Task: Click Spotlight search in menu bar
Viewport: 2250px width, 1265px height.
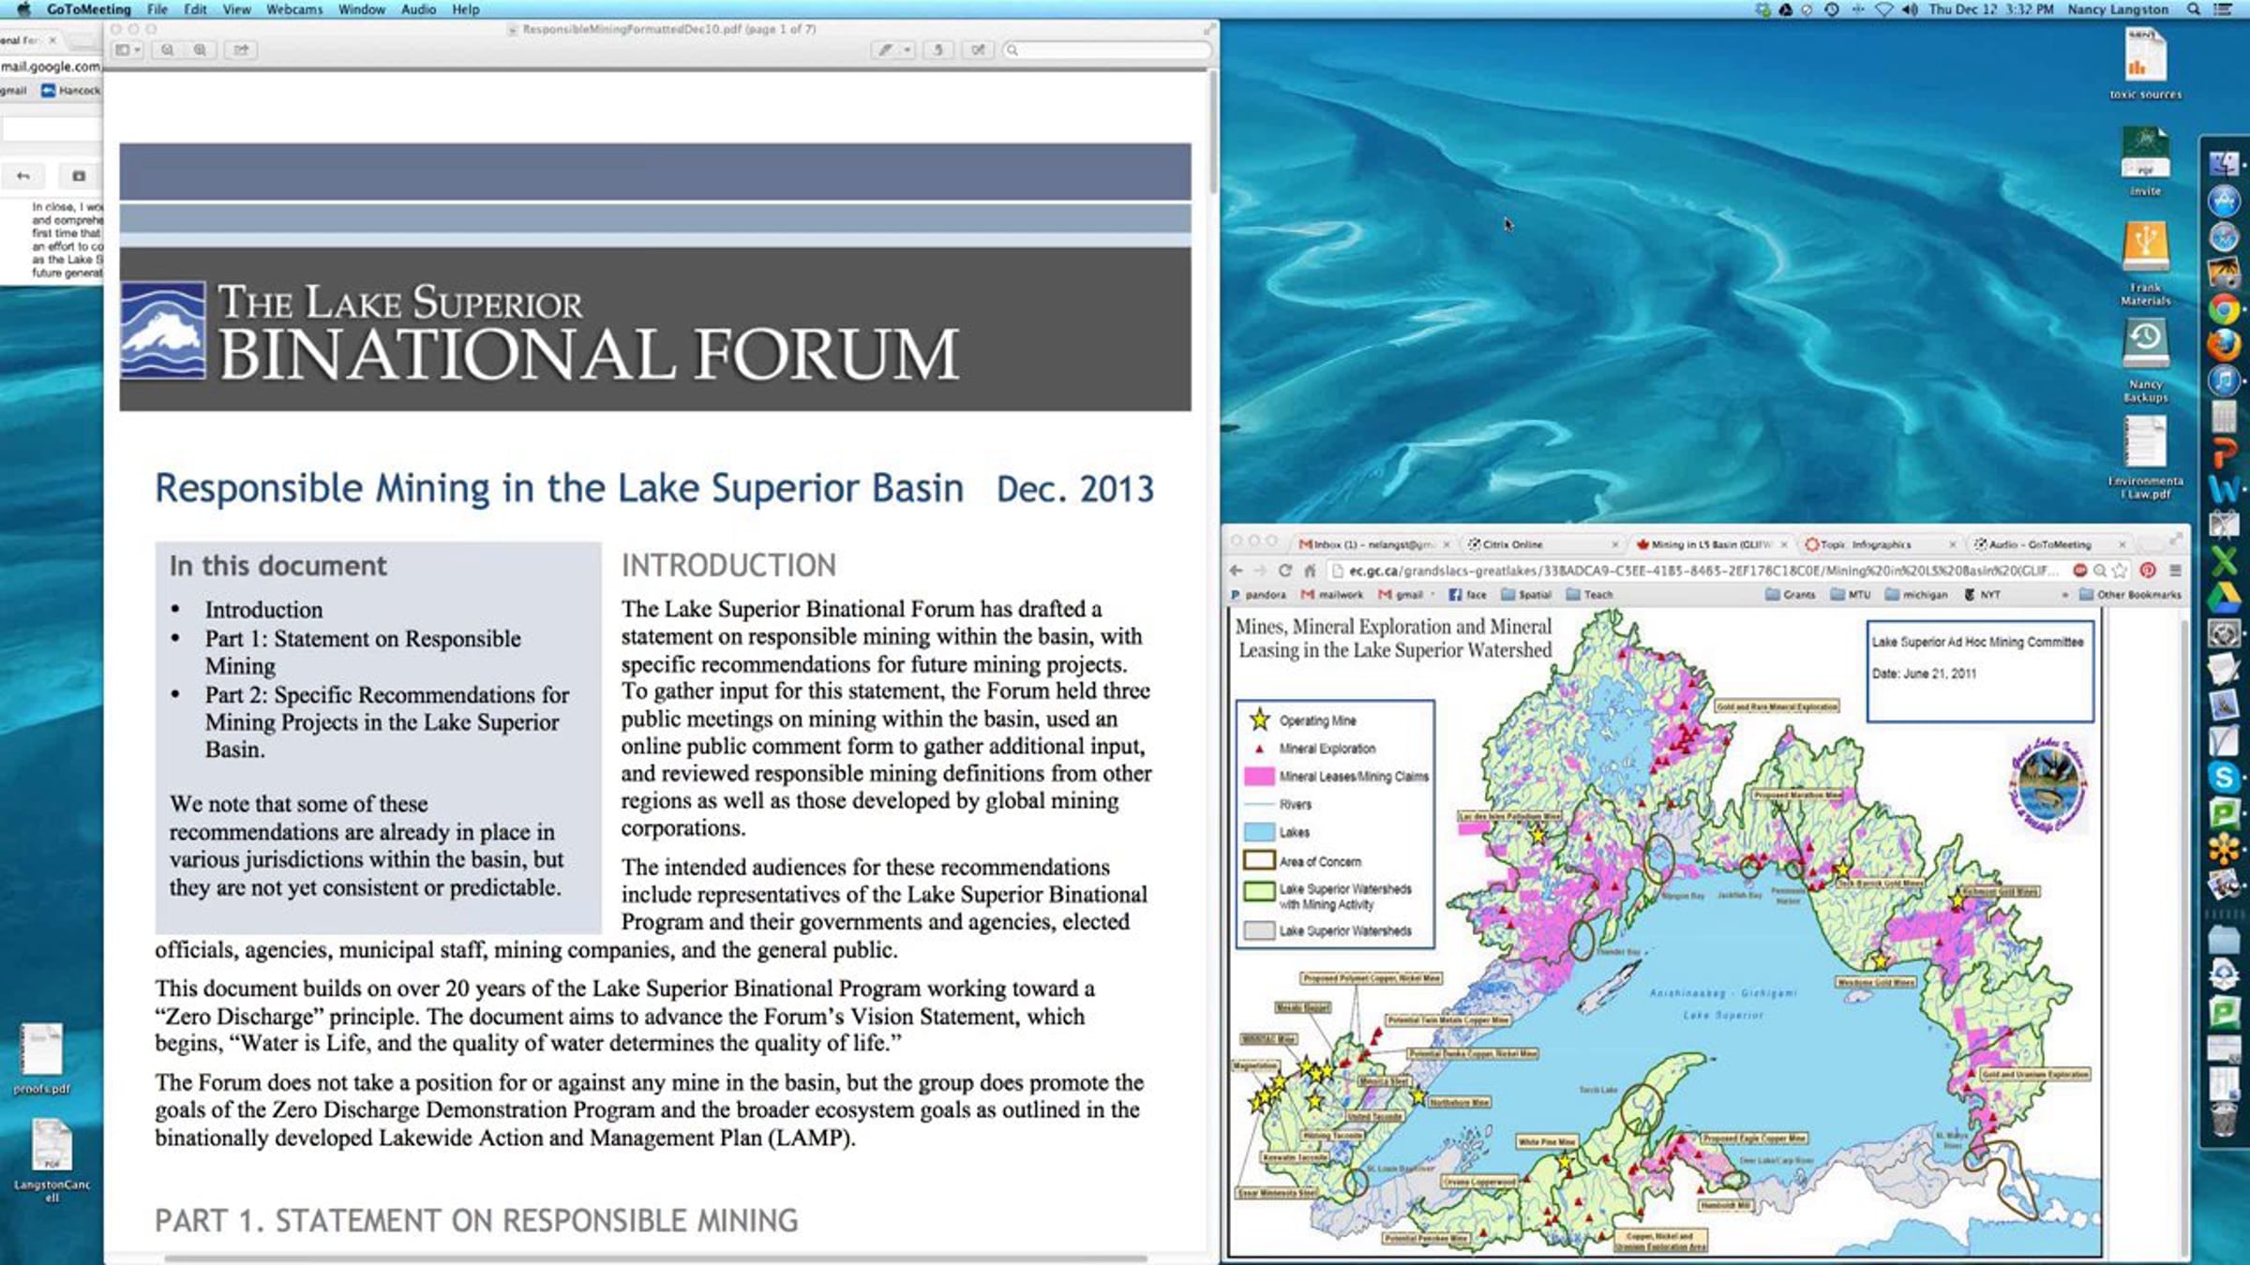Action: pyautogui.click(x=2194, y=9)
